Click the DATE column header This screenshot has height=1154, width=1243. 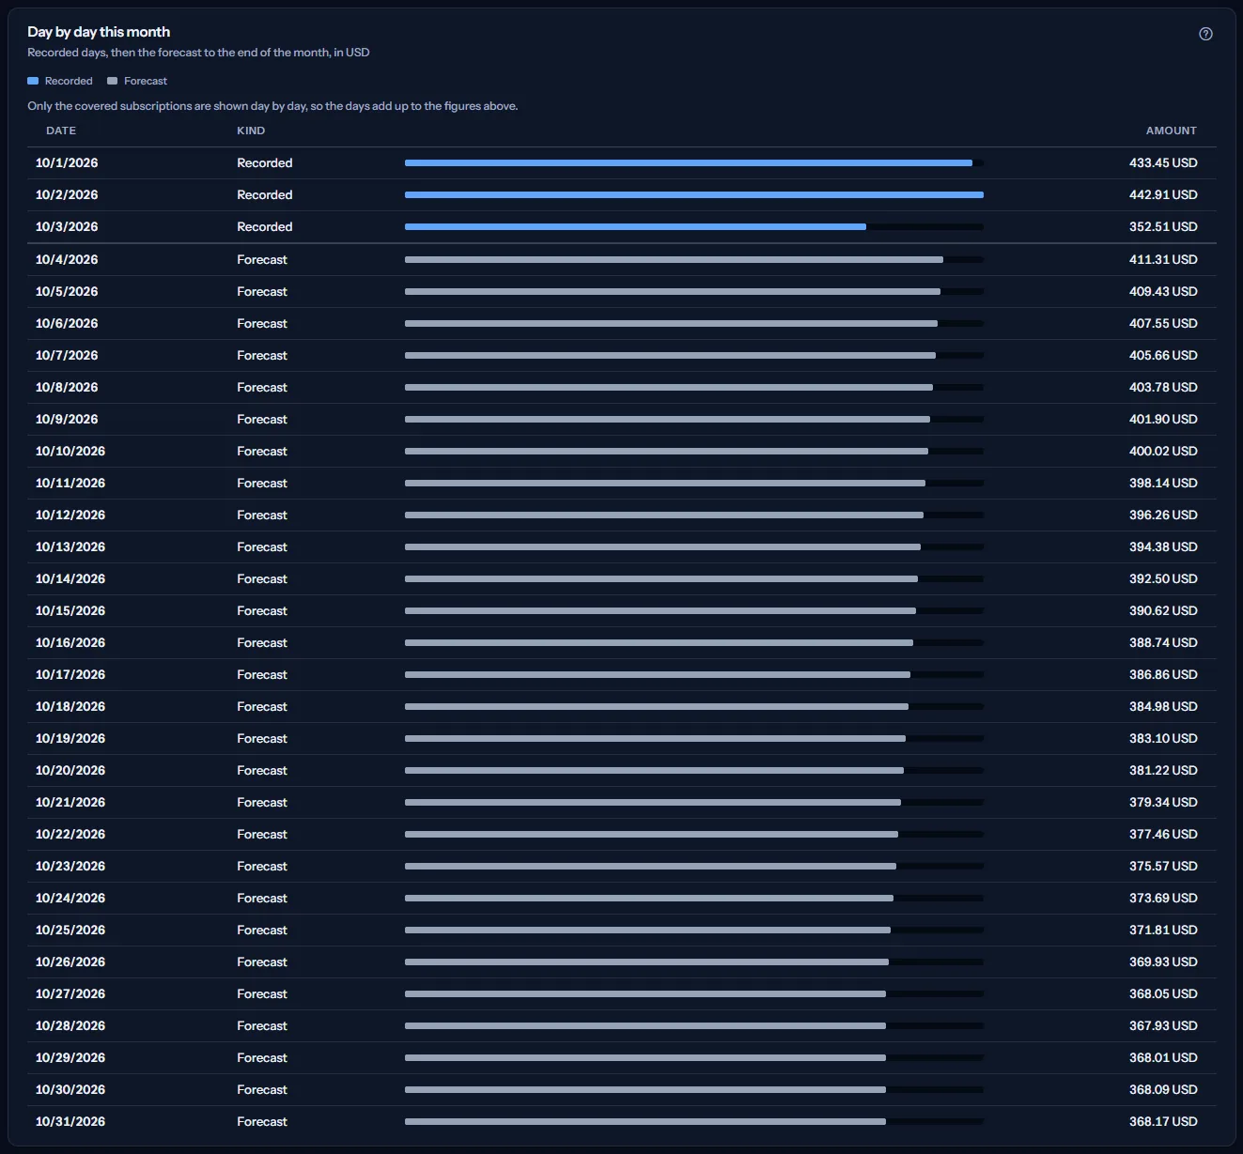pos(61,131)
